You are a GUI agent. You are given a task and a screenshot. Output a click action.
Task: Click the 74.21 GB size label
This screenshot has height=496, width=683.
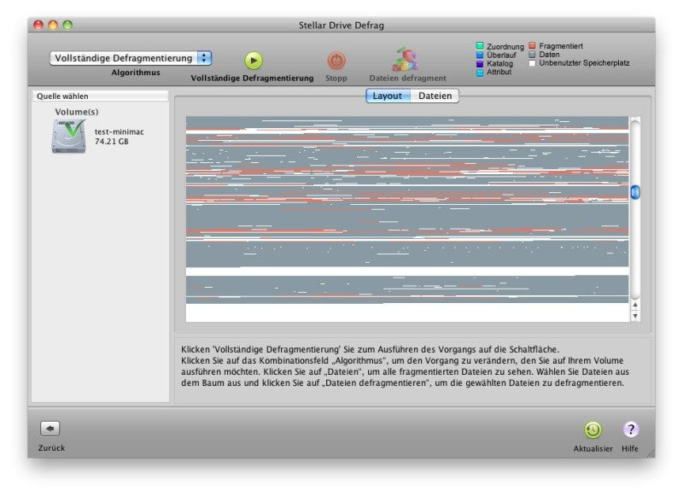point(112,142)
